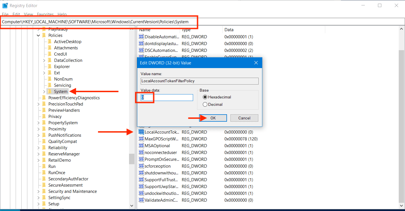Image resolution: width=405 pixels, height=211 pixels.
Task: Click the SupportUwpStar... value icon
Action: 141,186
